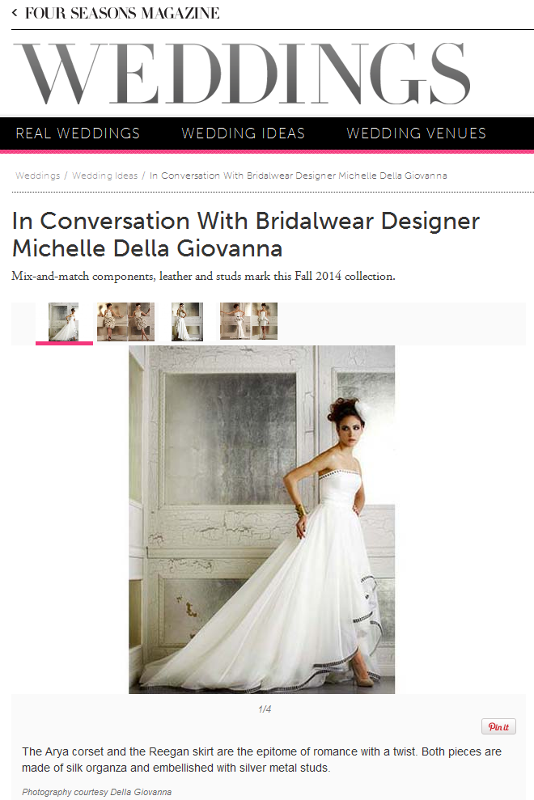This screenshot has width=534, height=800.
Task: Click the Michelle Della Giovanna article headline
Action: click(x=245, y=235)
